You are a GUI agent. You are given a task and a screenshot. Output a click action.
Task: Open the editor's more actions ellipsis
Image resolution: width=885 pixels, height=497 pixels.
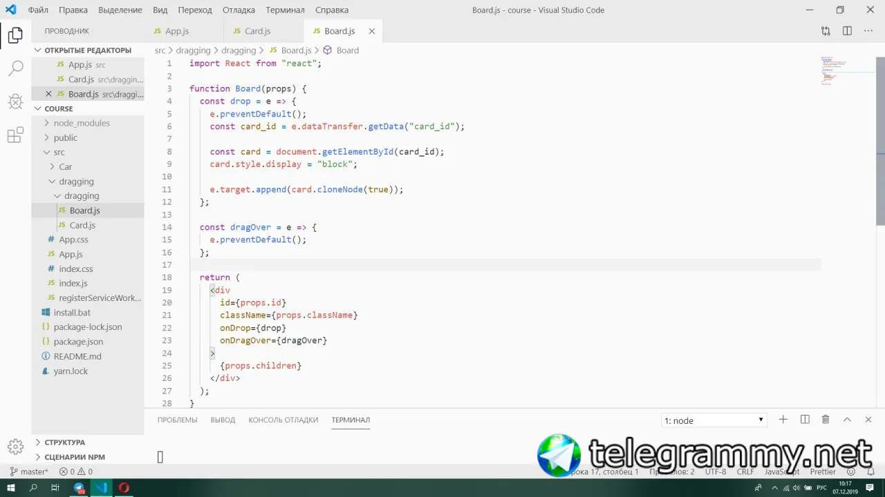tap(869, 31)
